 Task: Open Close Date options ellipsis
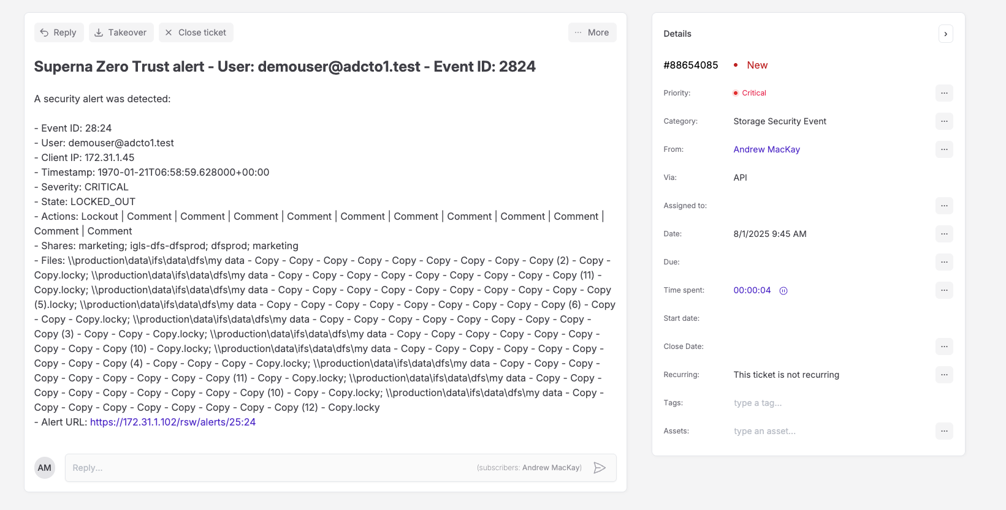click(944, 347)
